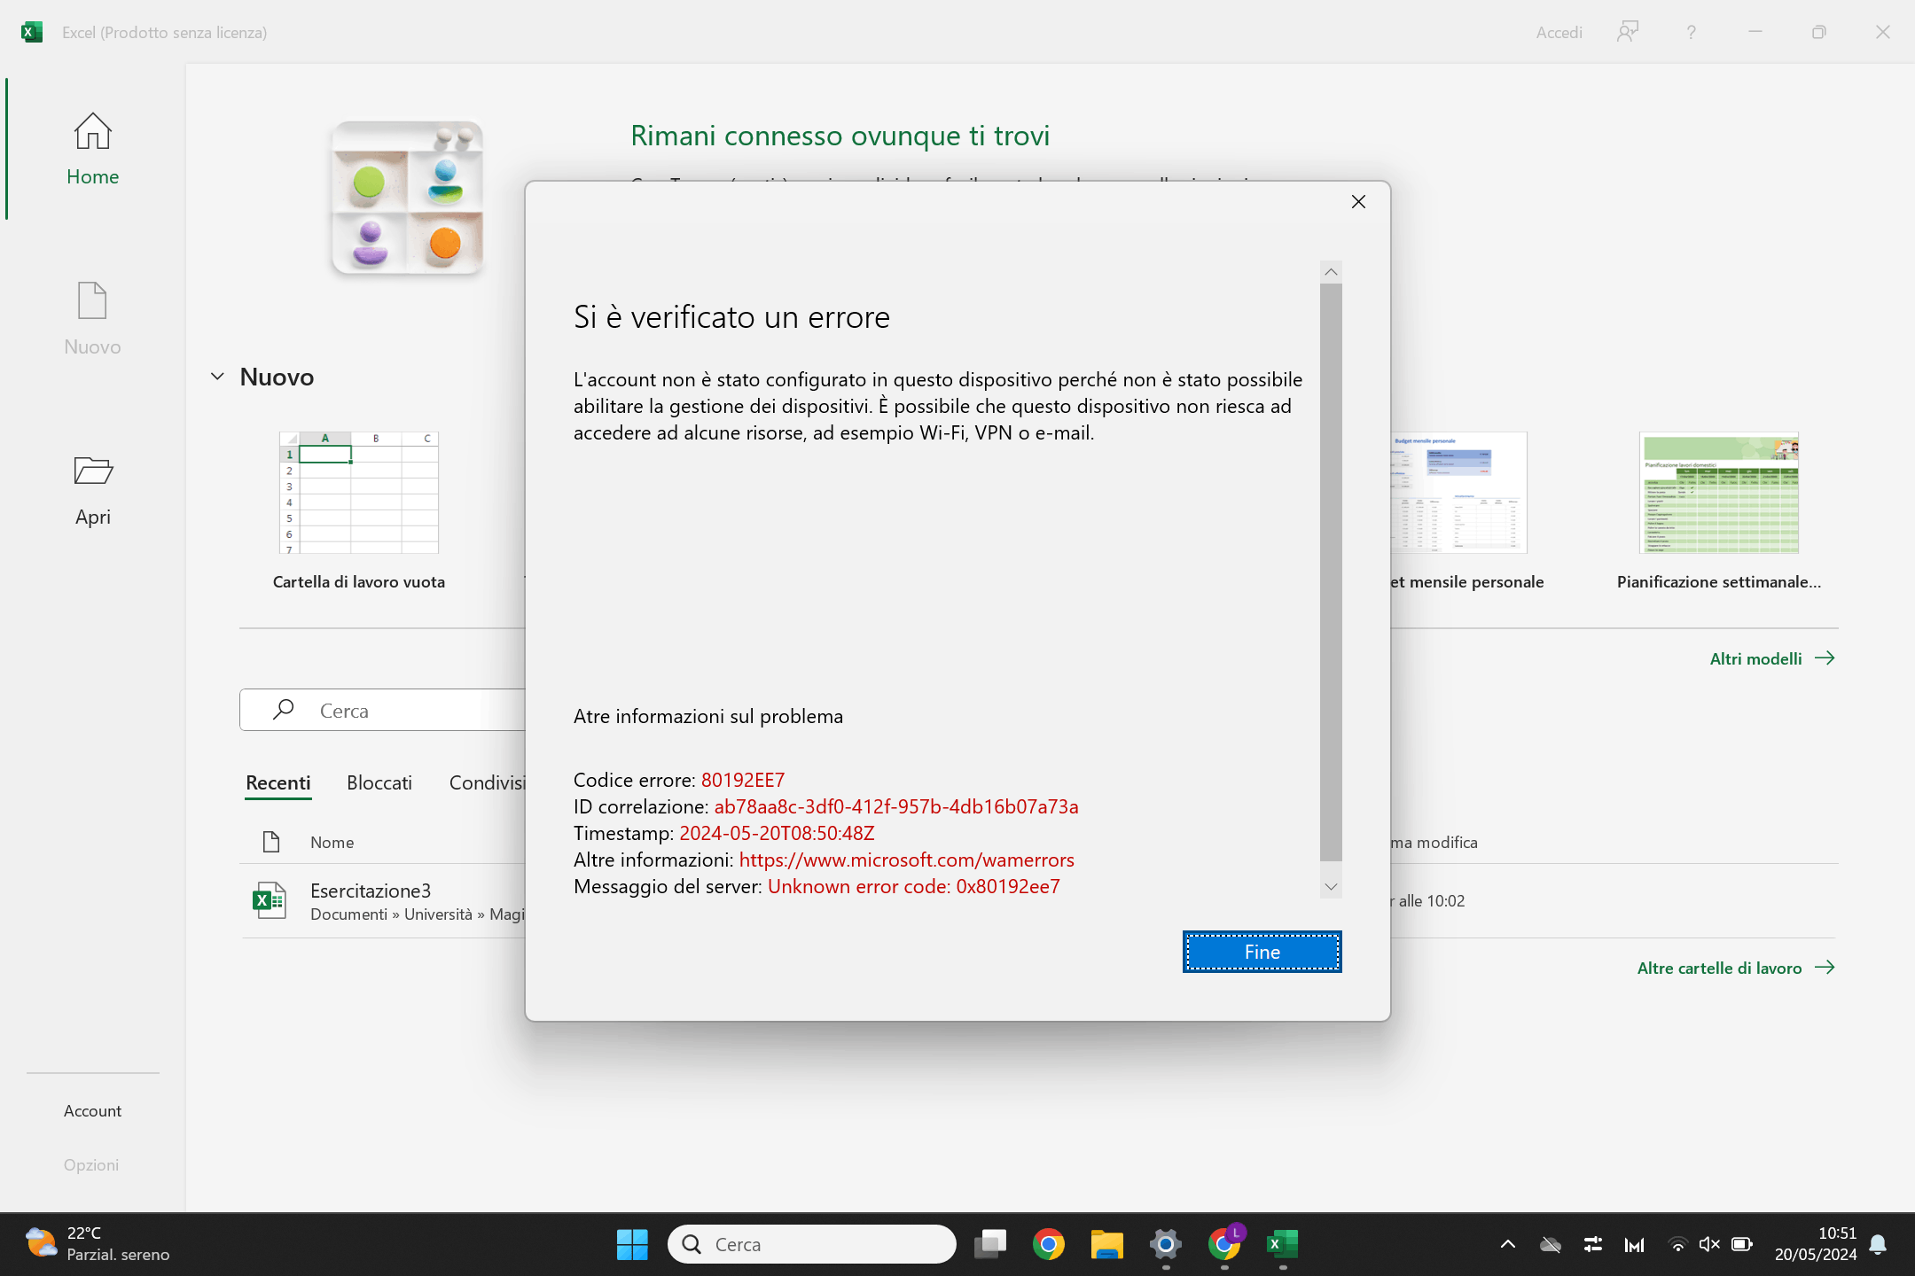1915x1276 pixels.
Task: Switch to the Bloccati tab
Action: click(379, 783)
